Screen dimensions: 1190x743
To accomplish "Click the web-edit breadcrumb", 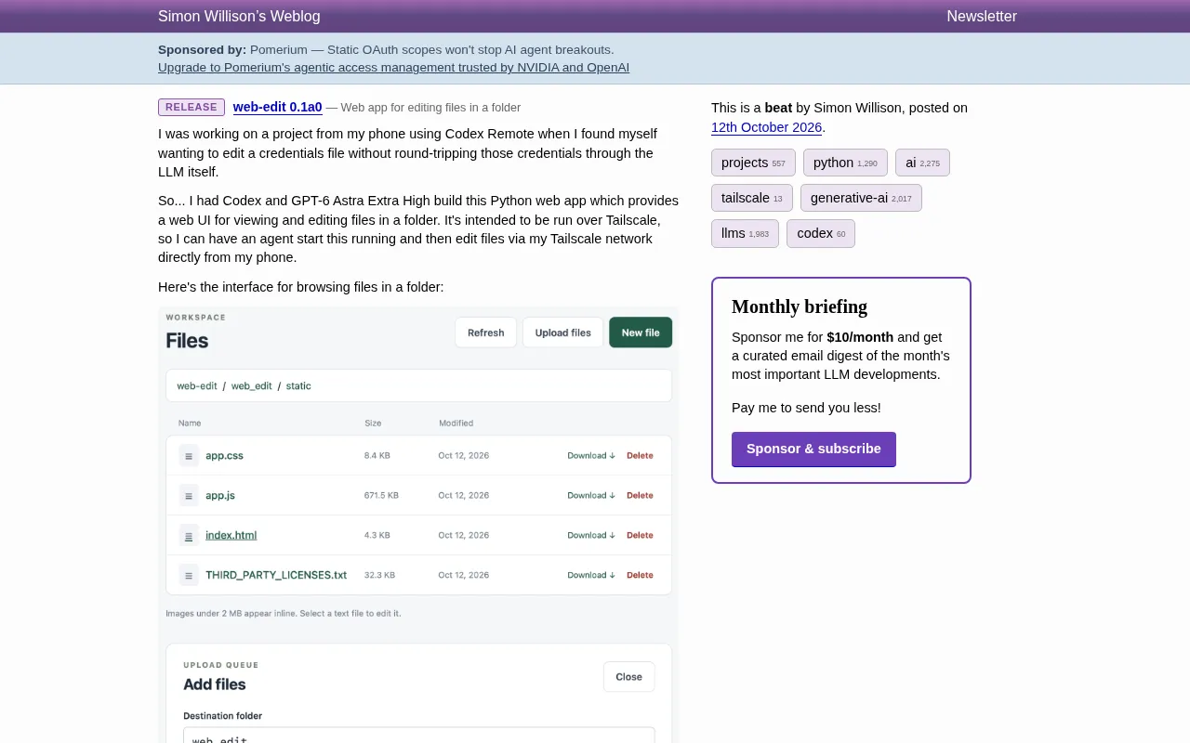I will [x=197, y=386].
